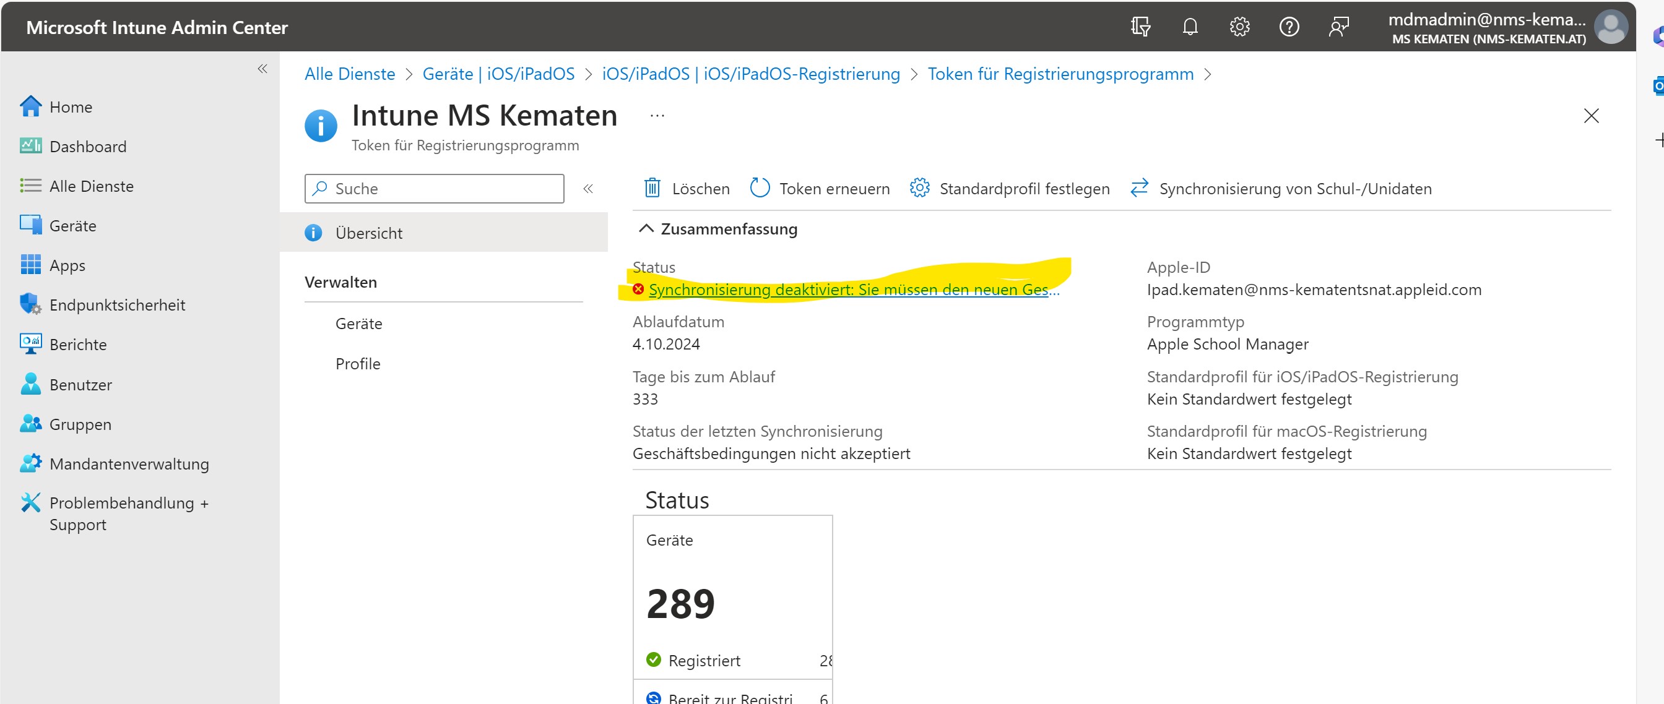Collapse the Zusammenfassung section
This screenshot has height=704, width=1664.
click(717, 229)
